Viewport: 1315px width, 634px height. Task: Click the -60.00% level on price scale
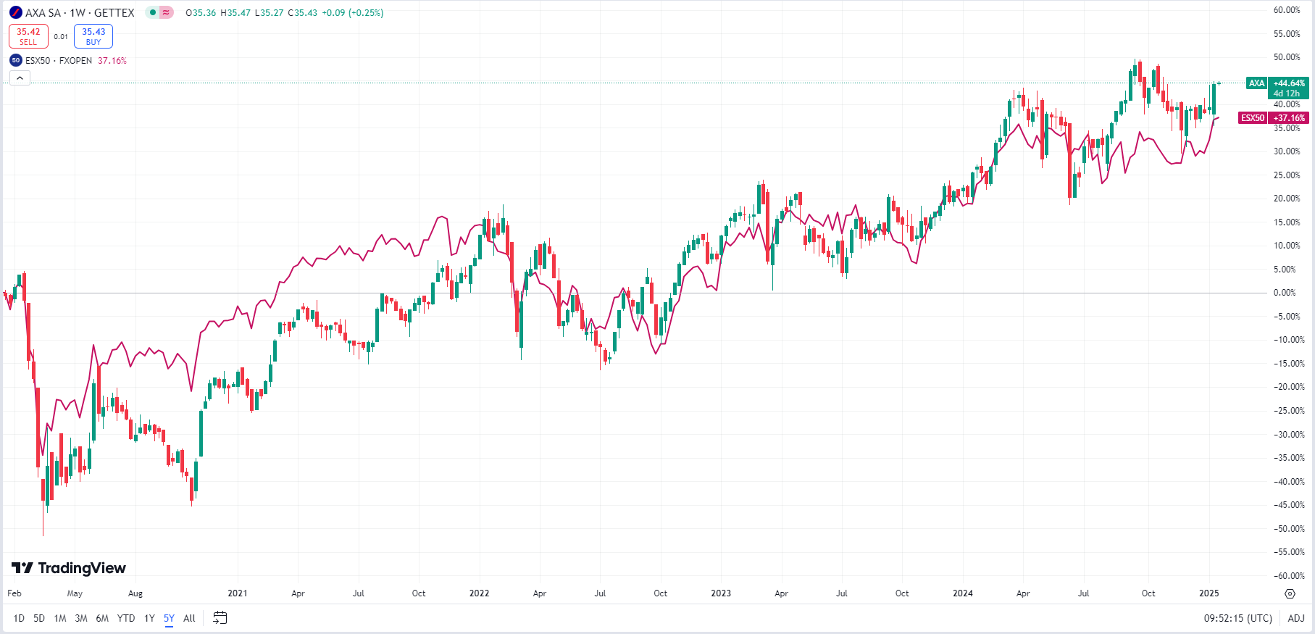[x=1289, y=576]
